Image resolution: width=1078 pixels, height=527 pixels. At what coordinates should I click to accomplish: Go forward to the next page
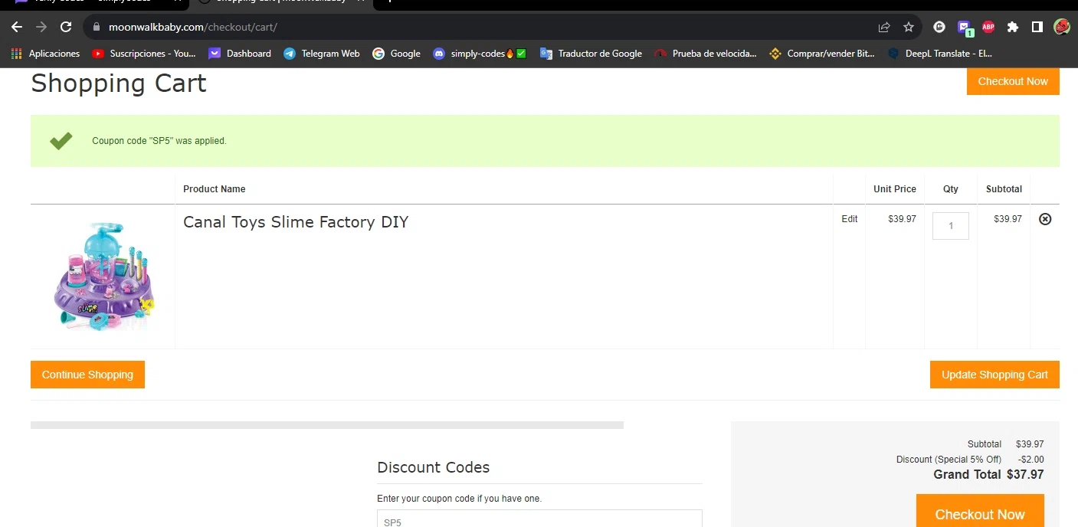click(x=41, y=27)
